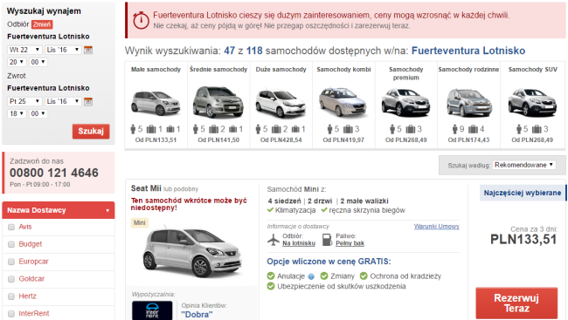Click the InterRent supplier logo
Image resolution: width=568 pixels, height=320 pixels.
[x=152, y=310]
